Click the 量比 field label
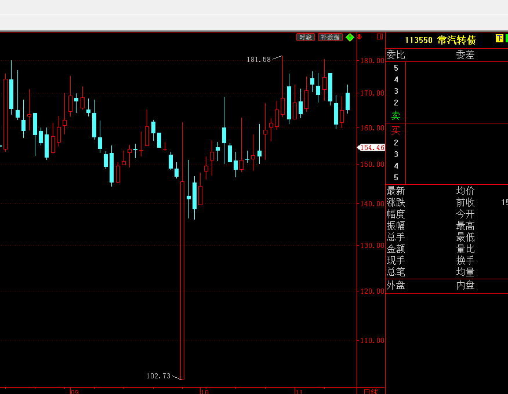Image resolution: width=508 pixels, height=394 pixels. [465, 249]
